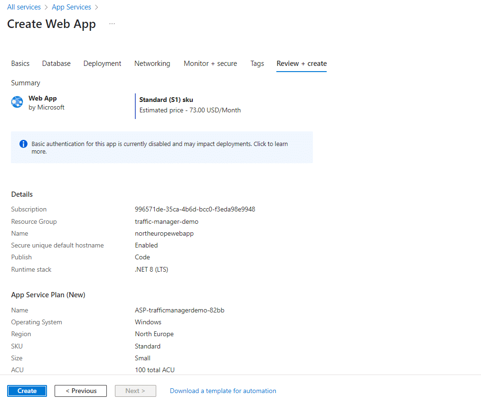Go to the All services breadcrumb
The width and height of the screenshot is (481, 403).
24,7
